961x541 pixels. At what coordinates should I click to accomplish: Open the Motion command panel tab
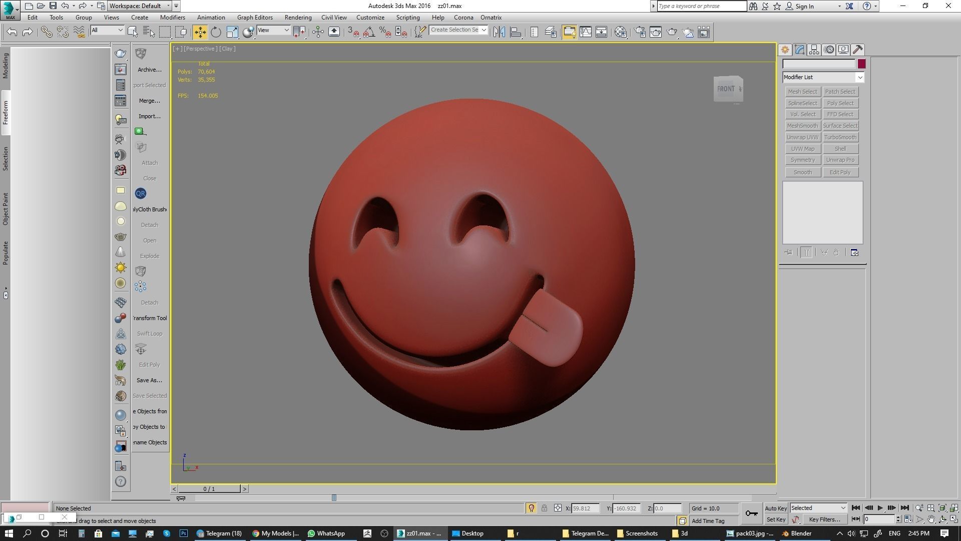[x=829, y=50]
